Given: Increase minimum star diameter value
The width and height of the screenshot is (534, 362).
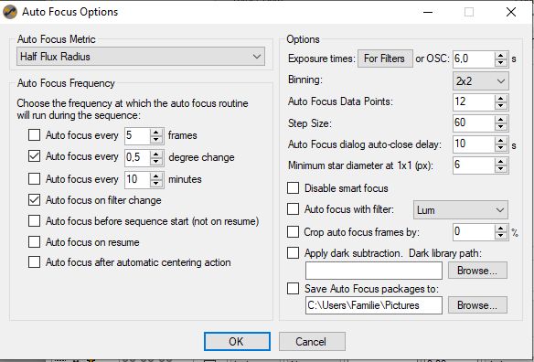Looking at the screenshot, I should coord(501,162).
